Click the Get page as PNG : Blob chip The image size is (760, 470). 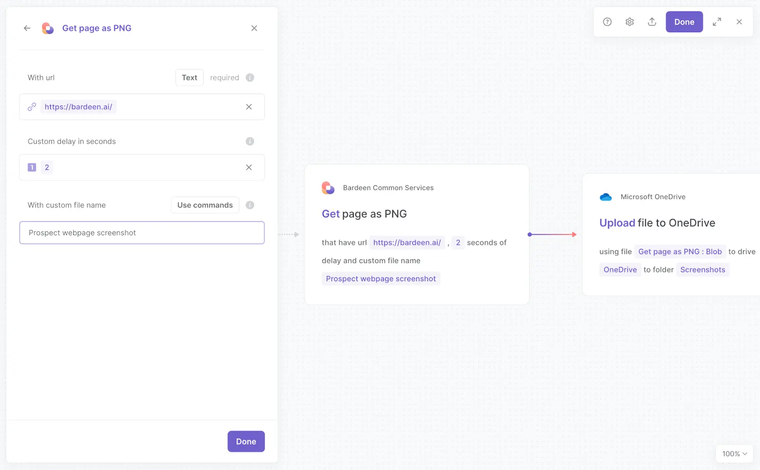point(680,252)
